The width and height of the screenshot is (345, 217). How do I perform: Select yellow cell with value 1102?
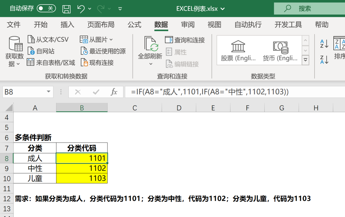click(82, 168)
